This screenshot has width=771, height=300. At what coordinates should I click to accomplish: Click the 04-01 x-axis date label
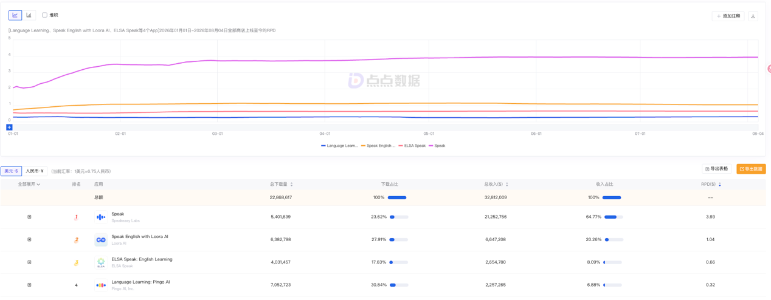point(325,134)
